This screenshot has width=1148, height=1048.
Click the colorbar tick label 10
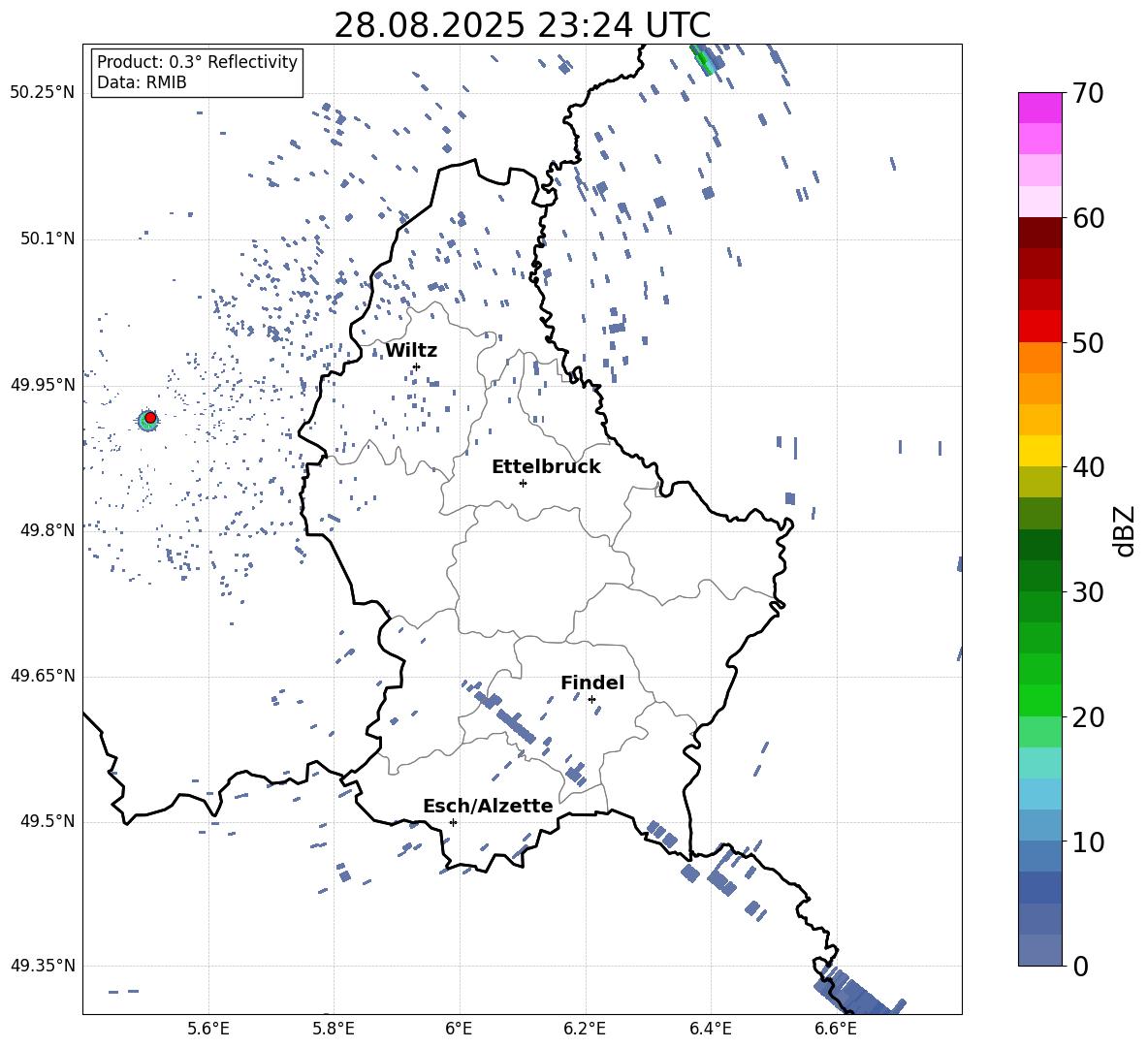pos(1089,842)
